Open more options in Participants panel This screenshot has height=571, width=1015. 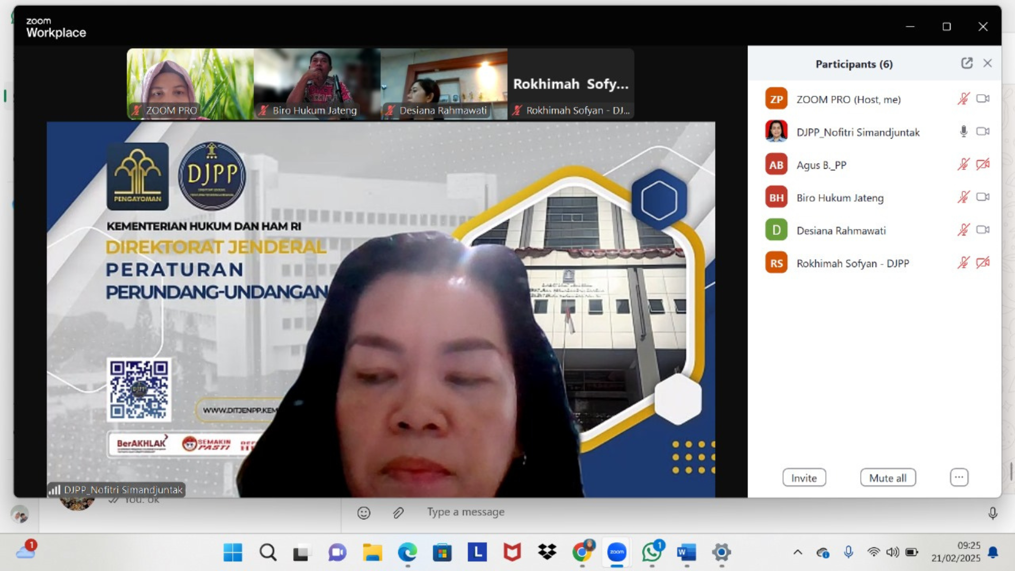(x=959, y=477)
